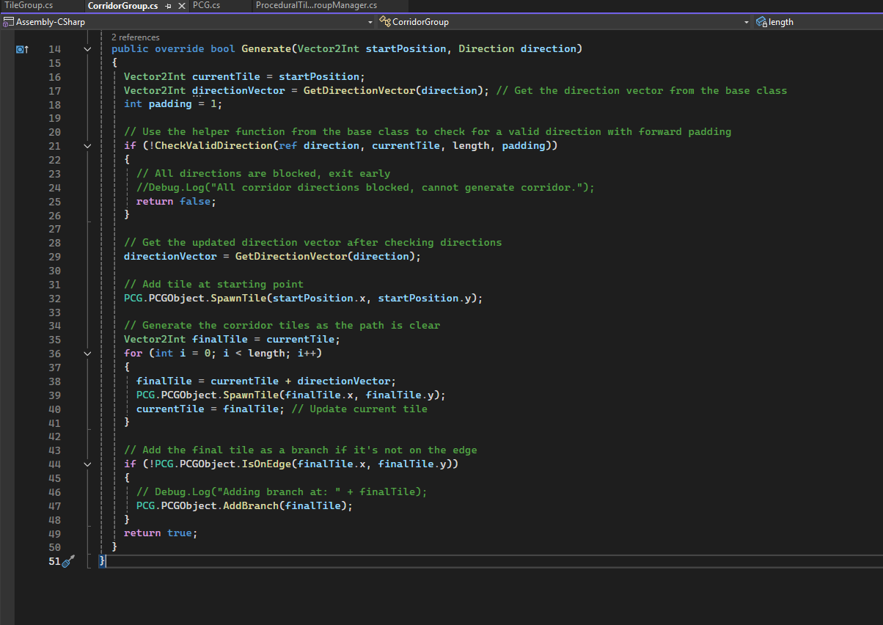883x625 pixels.
Task: Open the ProceduralTil...roupManager.cs tab
Action: pos(316,6)
